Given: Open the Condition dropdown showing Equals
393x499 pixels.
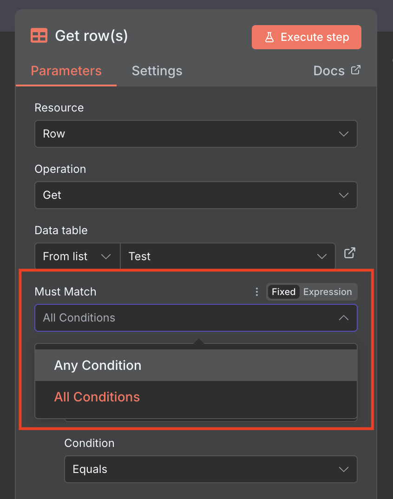Looking at the screenshot, I should coord(210,469).
